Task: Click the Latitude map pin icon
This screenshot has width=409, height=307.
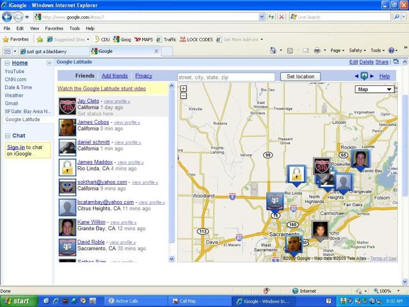Action: click(364, 76)
